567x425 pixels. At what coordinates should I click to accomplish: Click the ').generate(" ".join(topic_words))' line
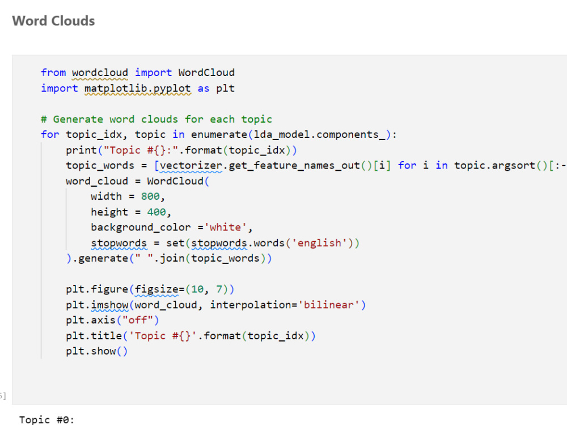(x=169, y=259)
